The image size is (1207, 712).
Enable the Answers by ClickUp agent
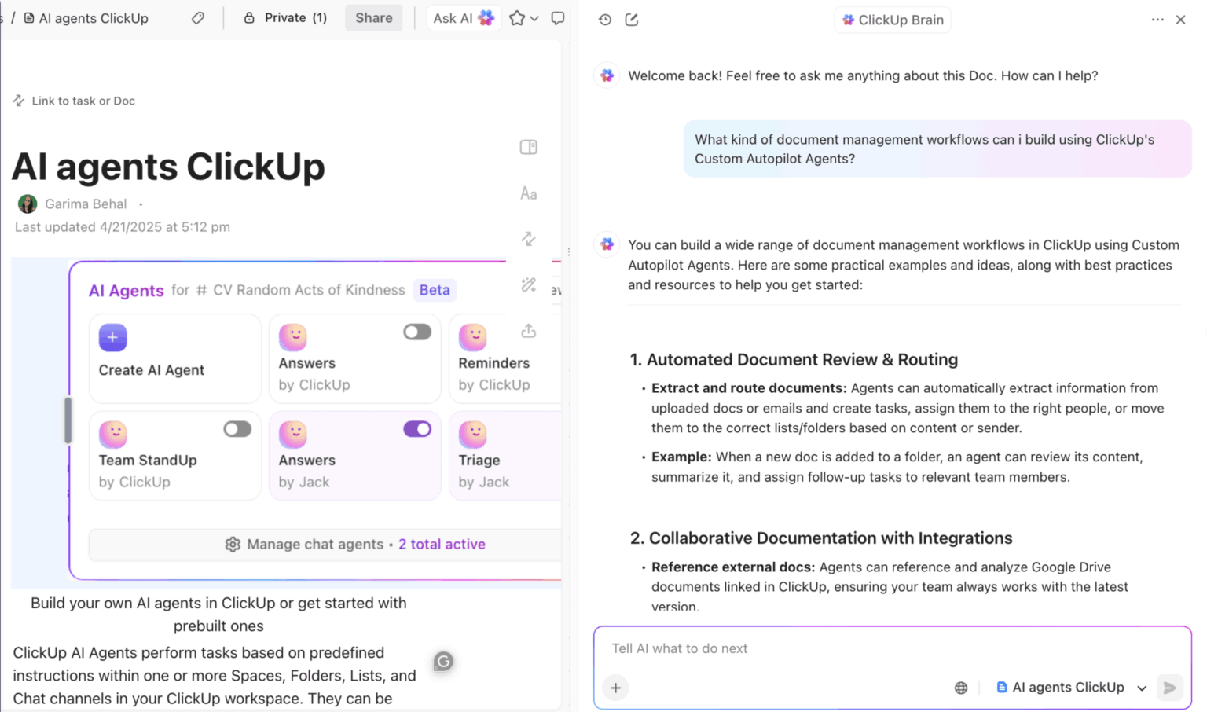point(417,332)
